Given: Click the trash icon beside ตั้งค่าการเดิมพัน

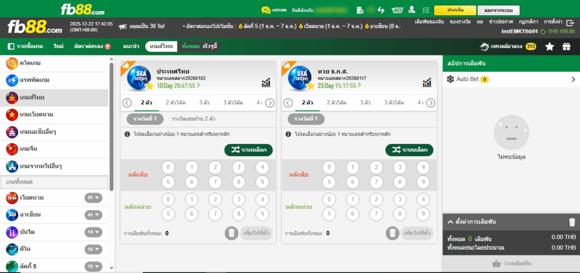Looking at the screenshot, I should [x=572, y=222].
